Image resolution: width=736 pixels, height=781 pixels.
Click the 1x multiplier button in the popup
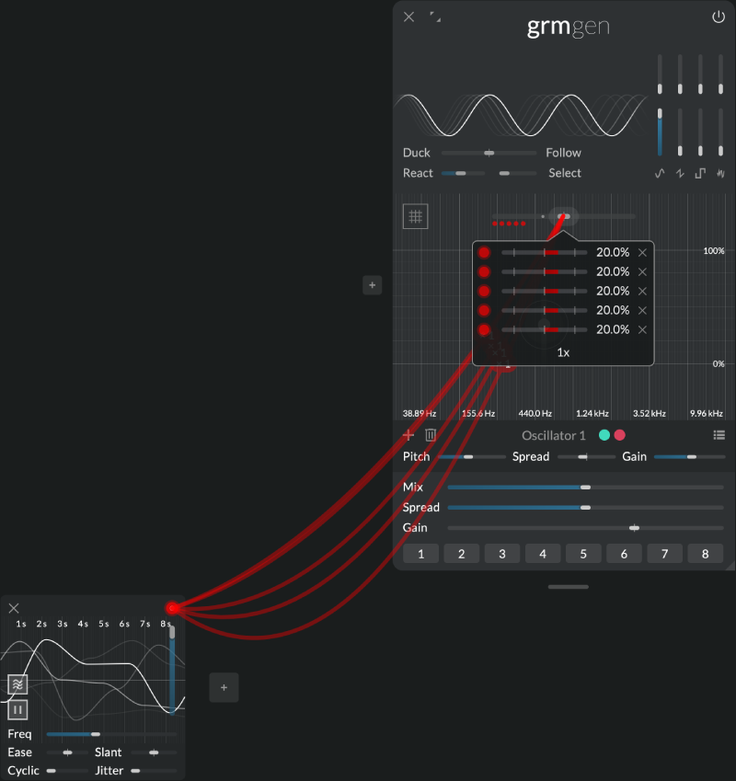[x=561, y=351]
